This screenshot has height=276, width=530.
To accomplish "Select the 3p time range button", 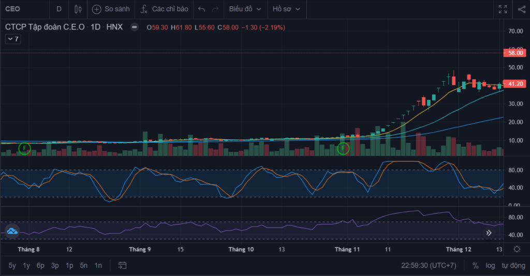I will (x=55, y=266).
